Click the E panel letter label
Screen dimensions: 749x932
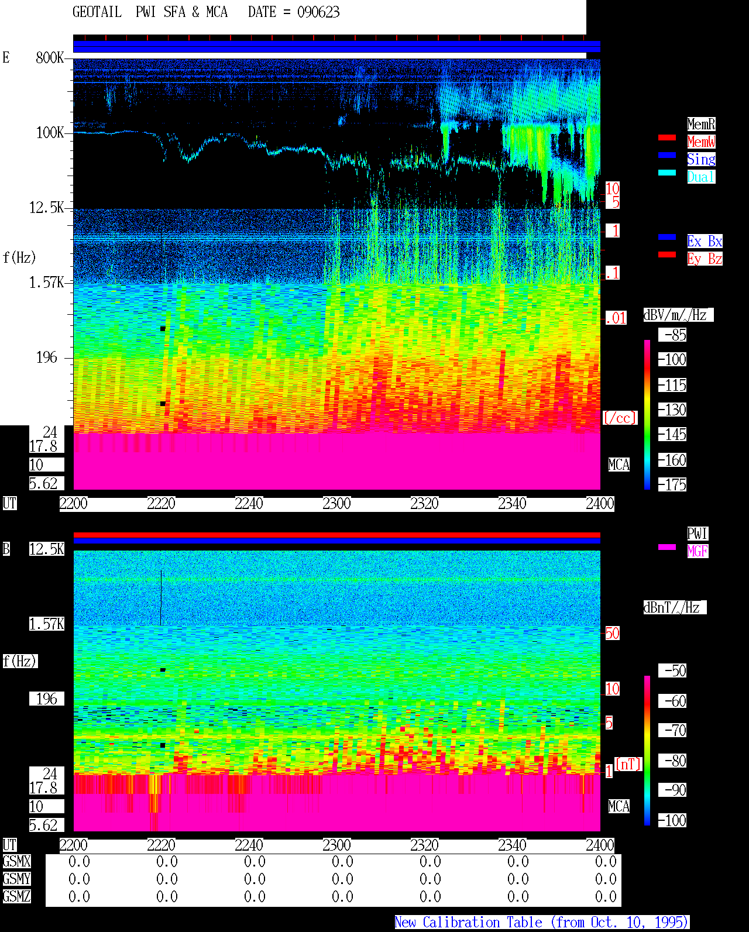[x=6, y=57]
